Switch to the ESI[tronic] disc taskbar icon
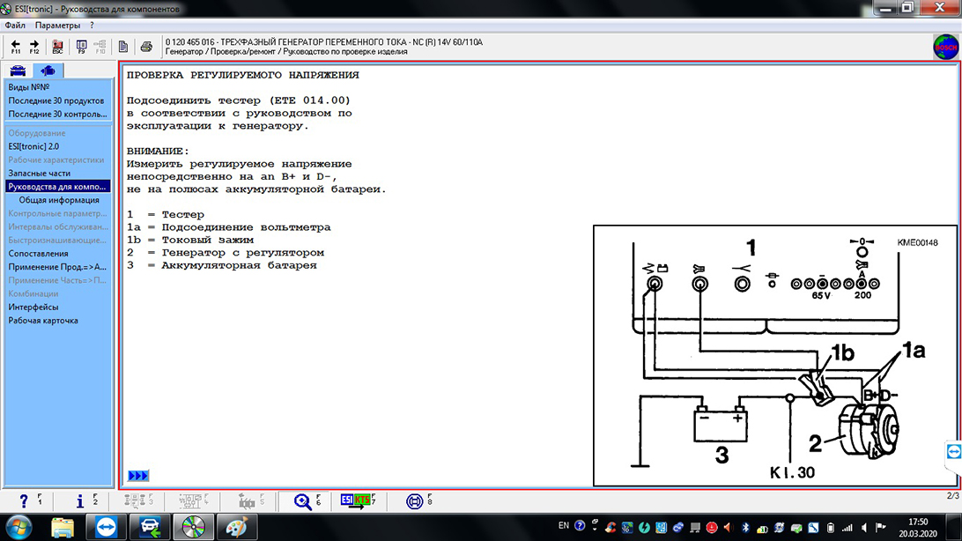 tap(193, 528)
